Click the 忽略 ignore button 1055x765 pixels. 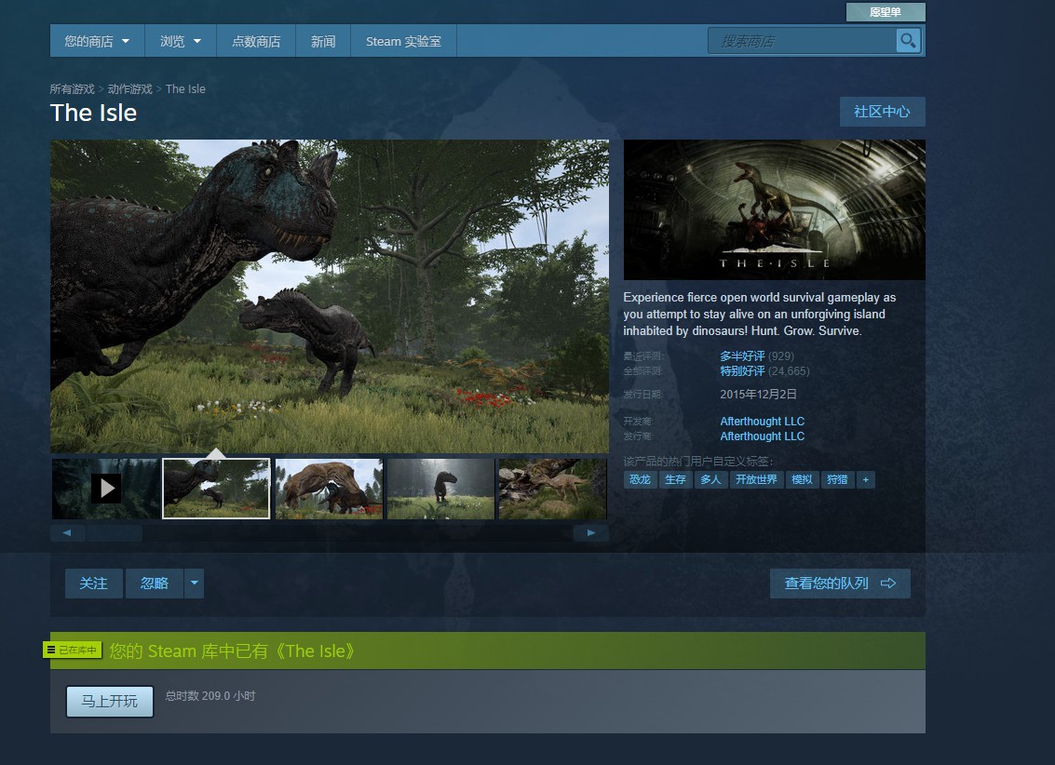coord(155,583)
